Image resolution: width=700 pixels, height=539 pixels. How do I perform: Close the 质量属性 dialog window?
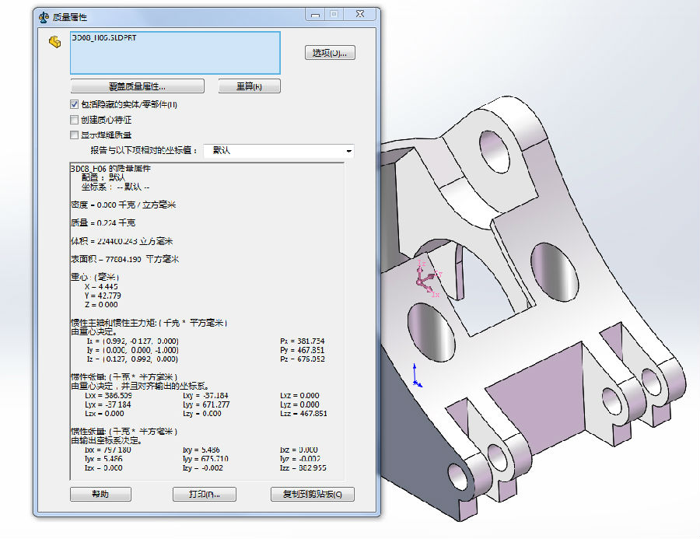(x=360, y=15)
